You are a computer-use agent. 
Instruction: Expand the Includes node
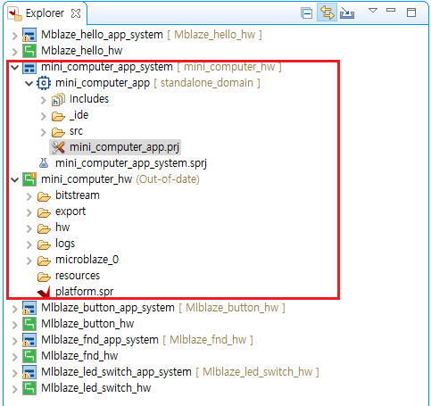[x=44, y=100]
